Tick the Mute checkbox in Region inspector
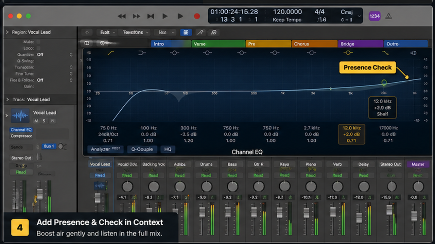 pos(38,42)
